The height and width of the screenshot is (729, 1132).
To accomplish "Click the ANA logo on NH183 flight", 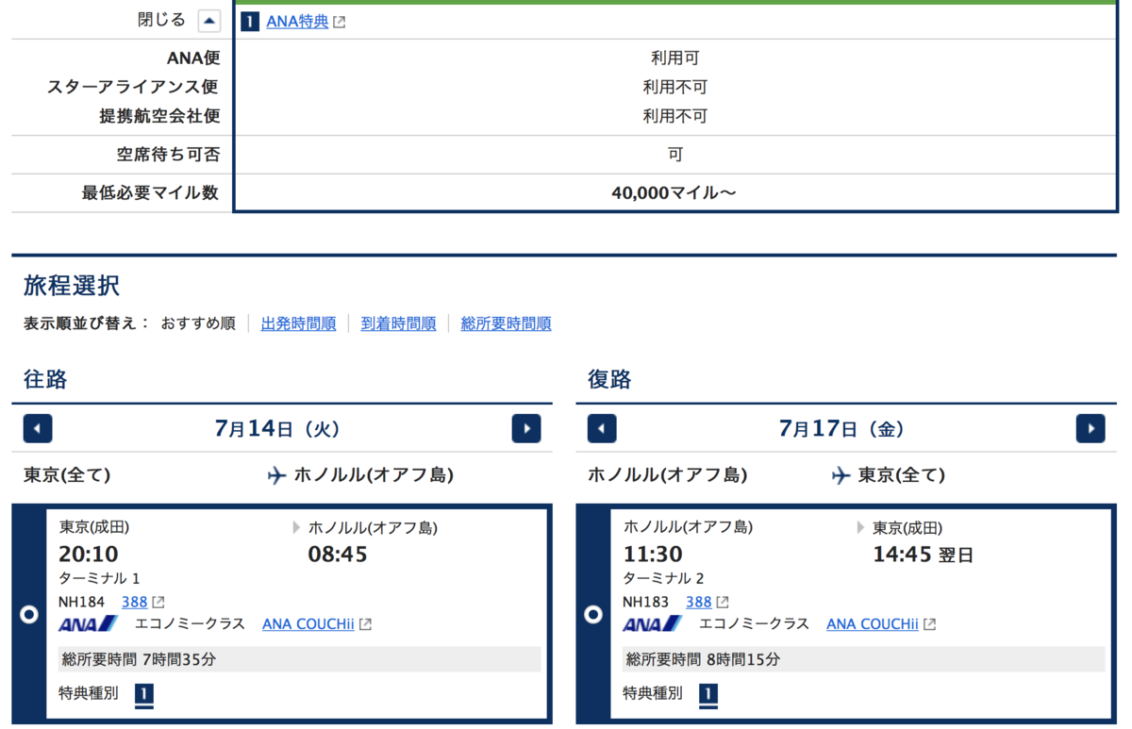I will [652, 624].
